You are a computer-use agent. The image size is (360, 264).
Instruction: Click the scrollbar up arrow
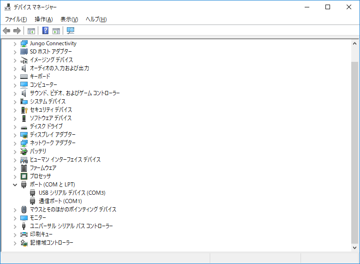[354, 43]
